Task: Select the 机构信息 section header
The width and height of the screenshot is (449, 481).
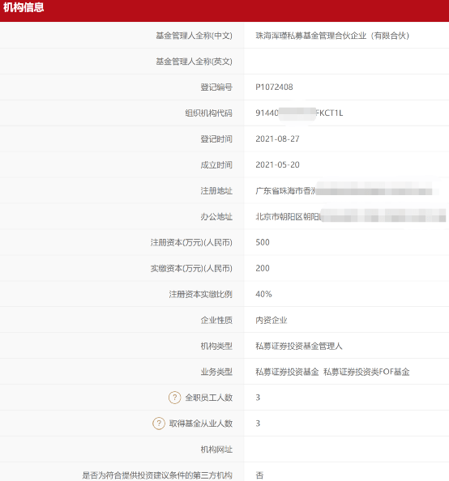Action: coord(24,7)
